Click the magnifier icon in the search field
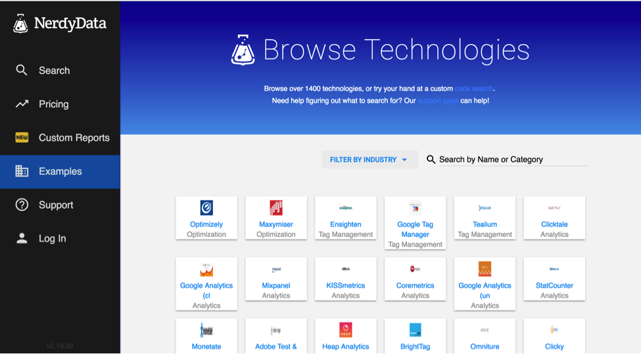This screenshot has width=641, height=354. (x=431, y=159)
